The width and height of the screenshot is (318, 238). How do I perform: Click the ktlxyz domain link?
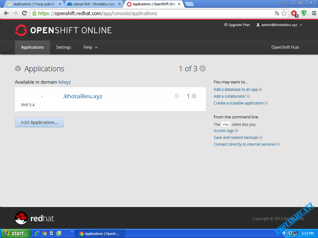click(65, 82)
